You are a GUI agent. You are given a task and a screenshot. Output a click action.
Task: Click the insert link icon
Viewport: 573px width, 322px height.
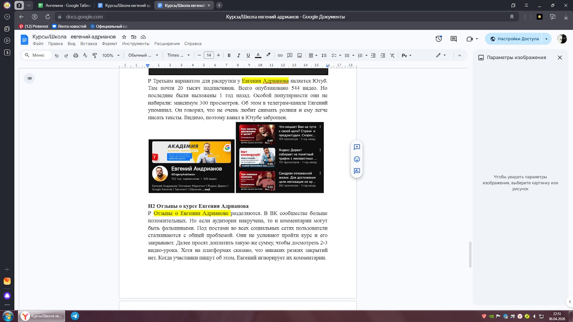(280, 55)
